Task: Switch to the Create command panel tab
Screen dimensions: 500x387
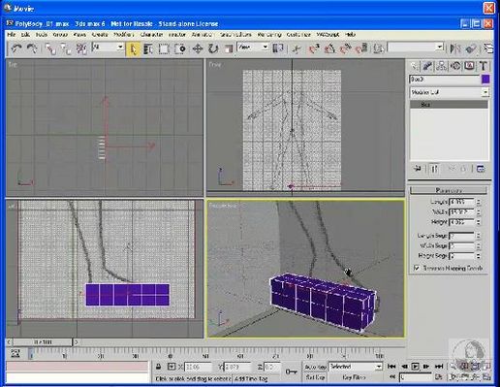Action: click(414, 66)
